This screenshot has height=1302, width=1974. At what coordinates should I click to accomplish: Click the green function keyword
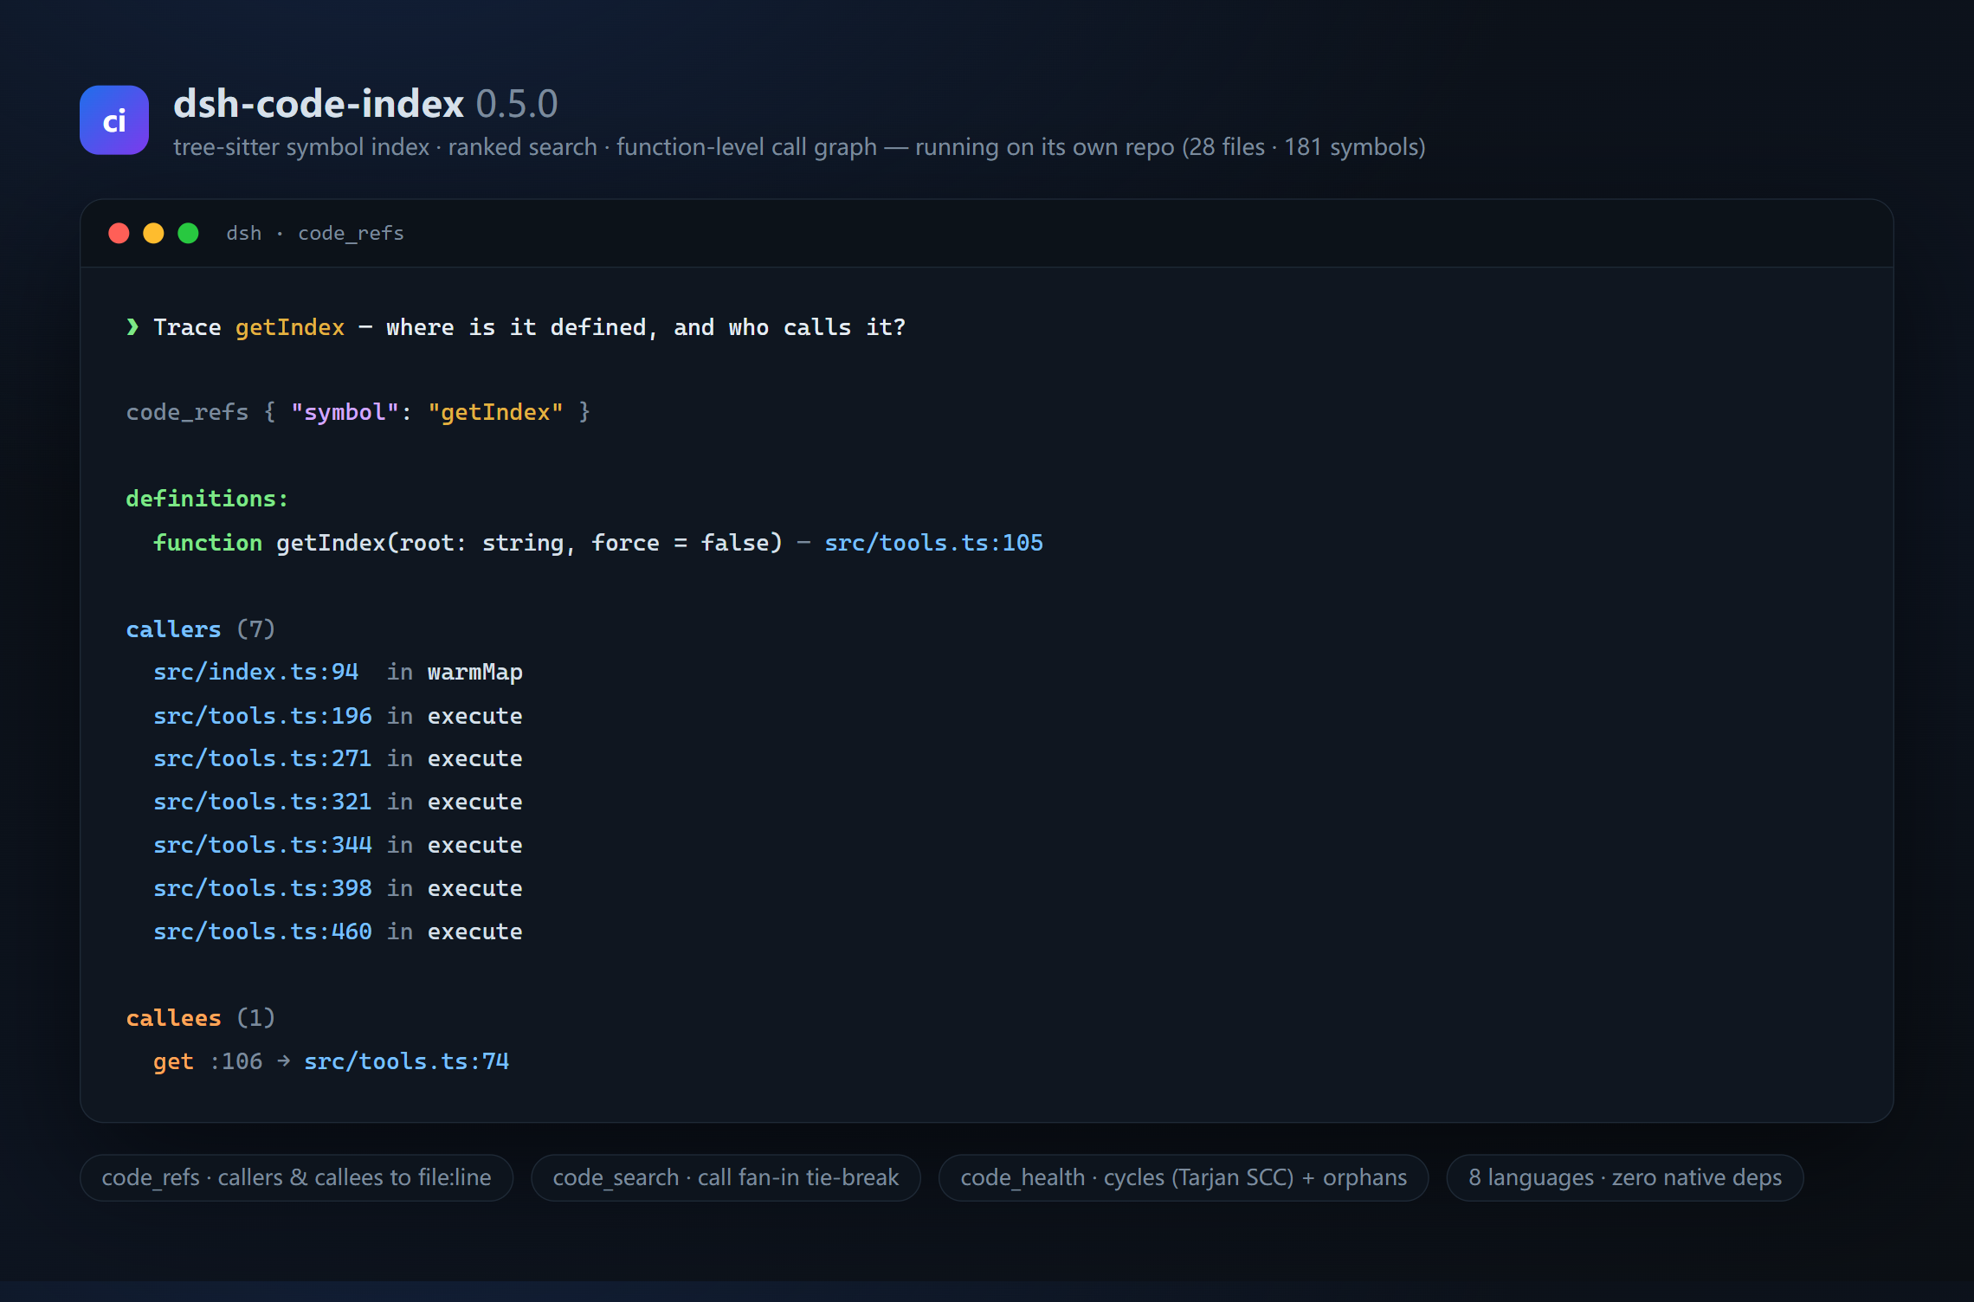(x=208, y=543)
